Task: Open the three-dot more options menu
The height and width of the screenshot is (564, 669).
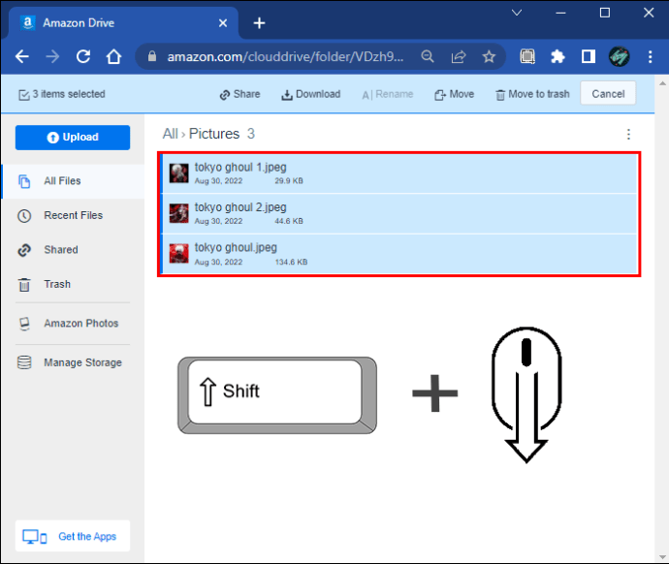Action: click(628, 135)
